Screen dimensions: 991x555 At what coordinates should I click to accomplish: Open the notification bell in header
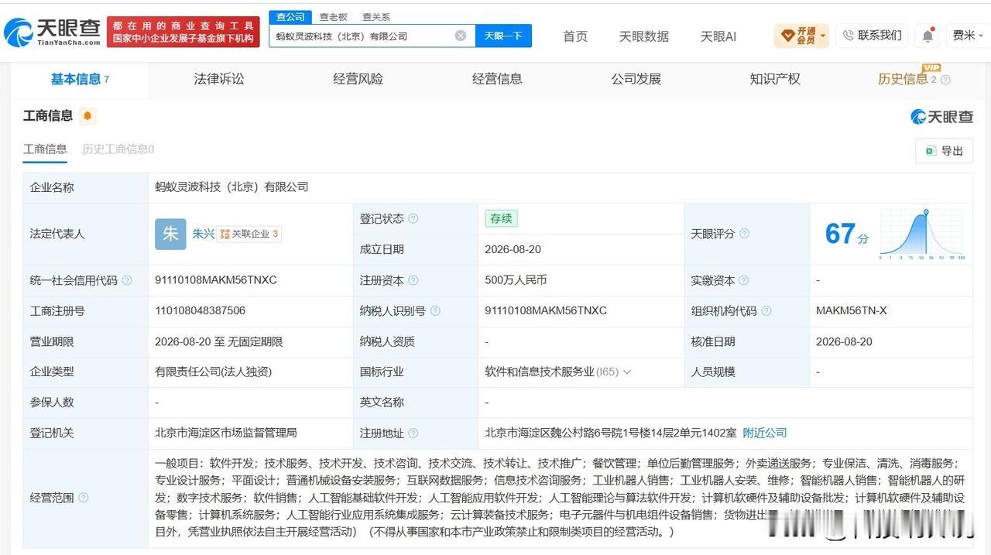click(x=928, y=36)
